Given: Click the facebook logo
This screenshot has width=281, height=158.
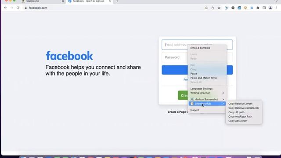Looking at the screenshot, I should [69, 56].
